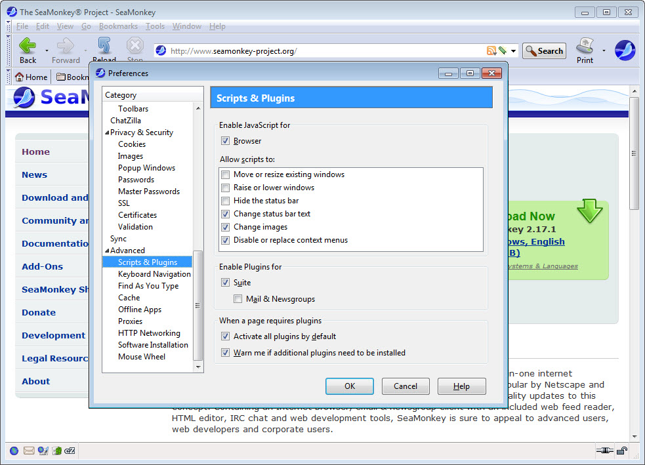Open the Tools menu

(155, 26)
